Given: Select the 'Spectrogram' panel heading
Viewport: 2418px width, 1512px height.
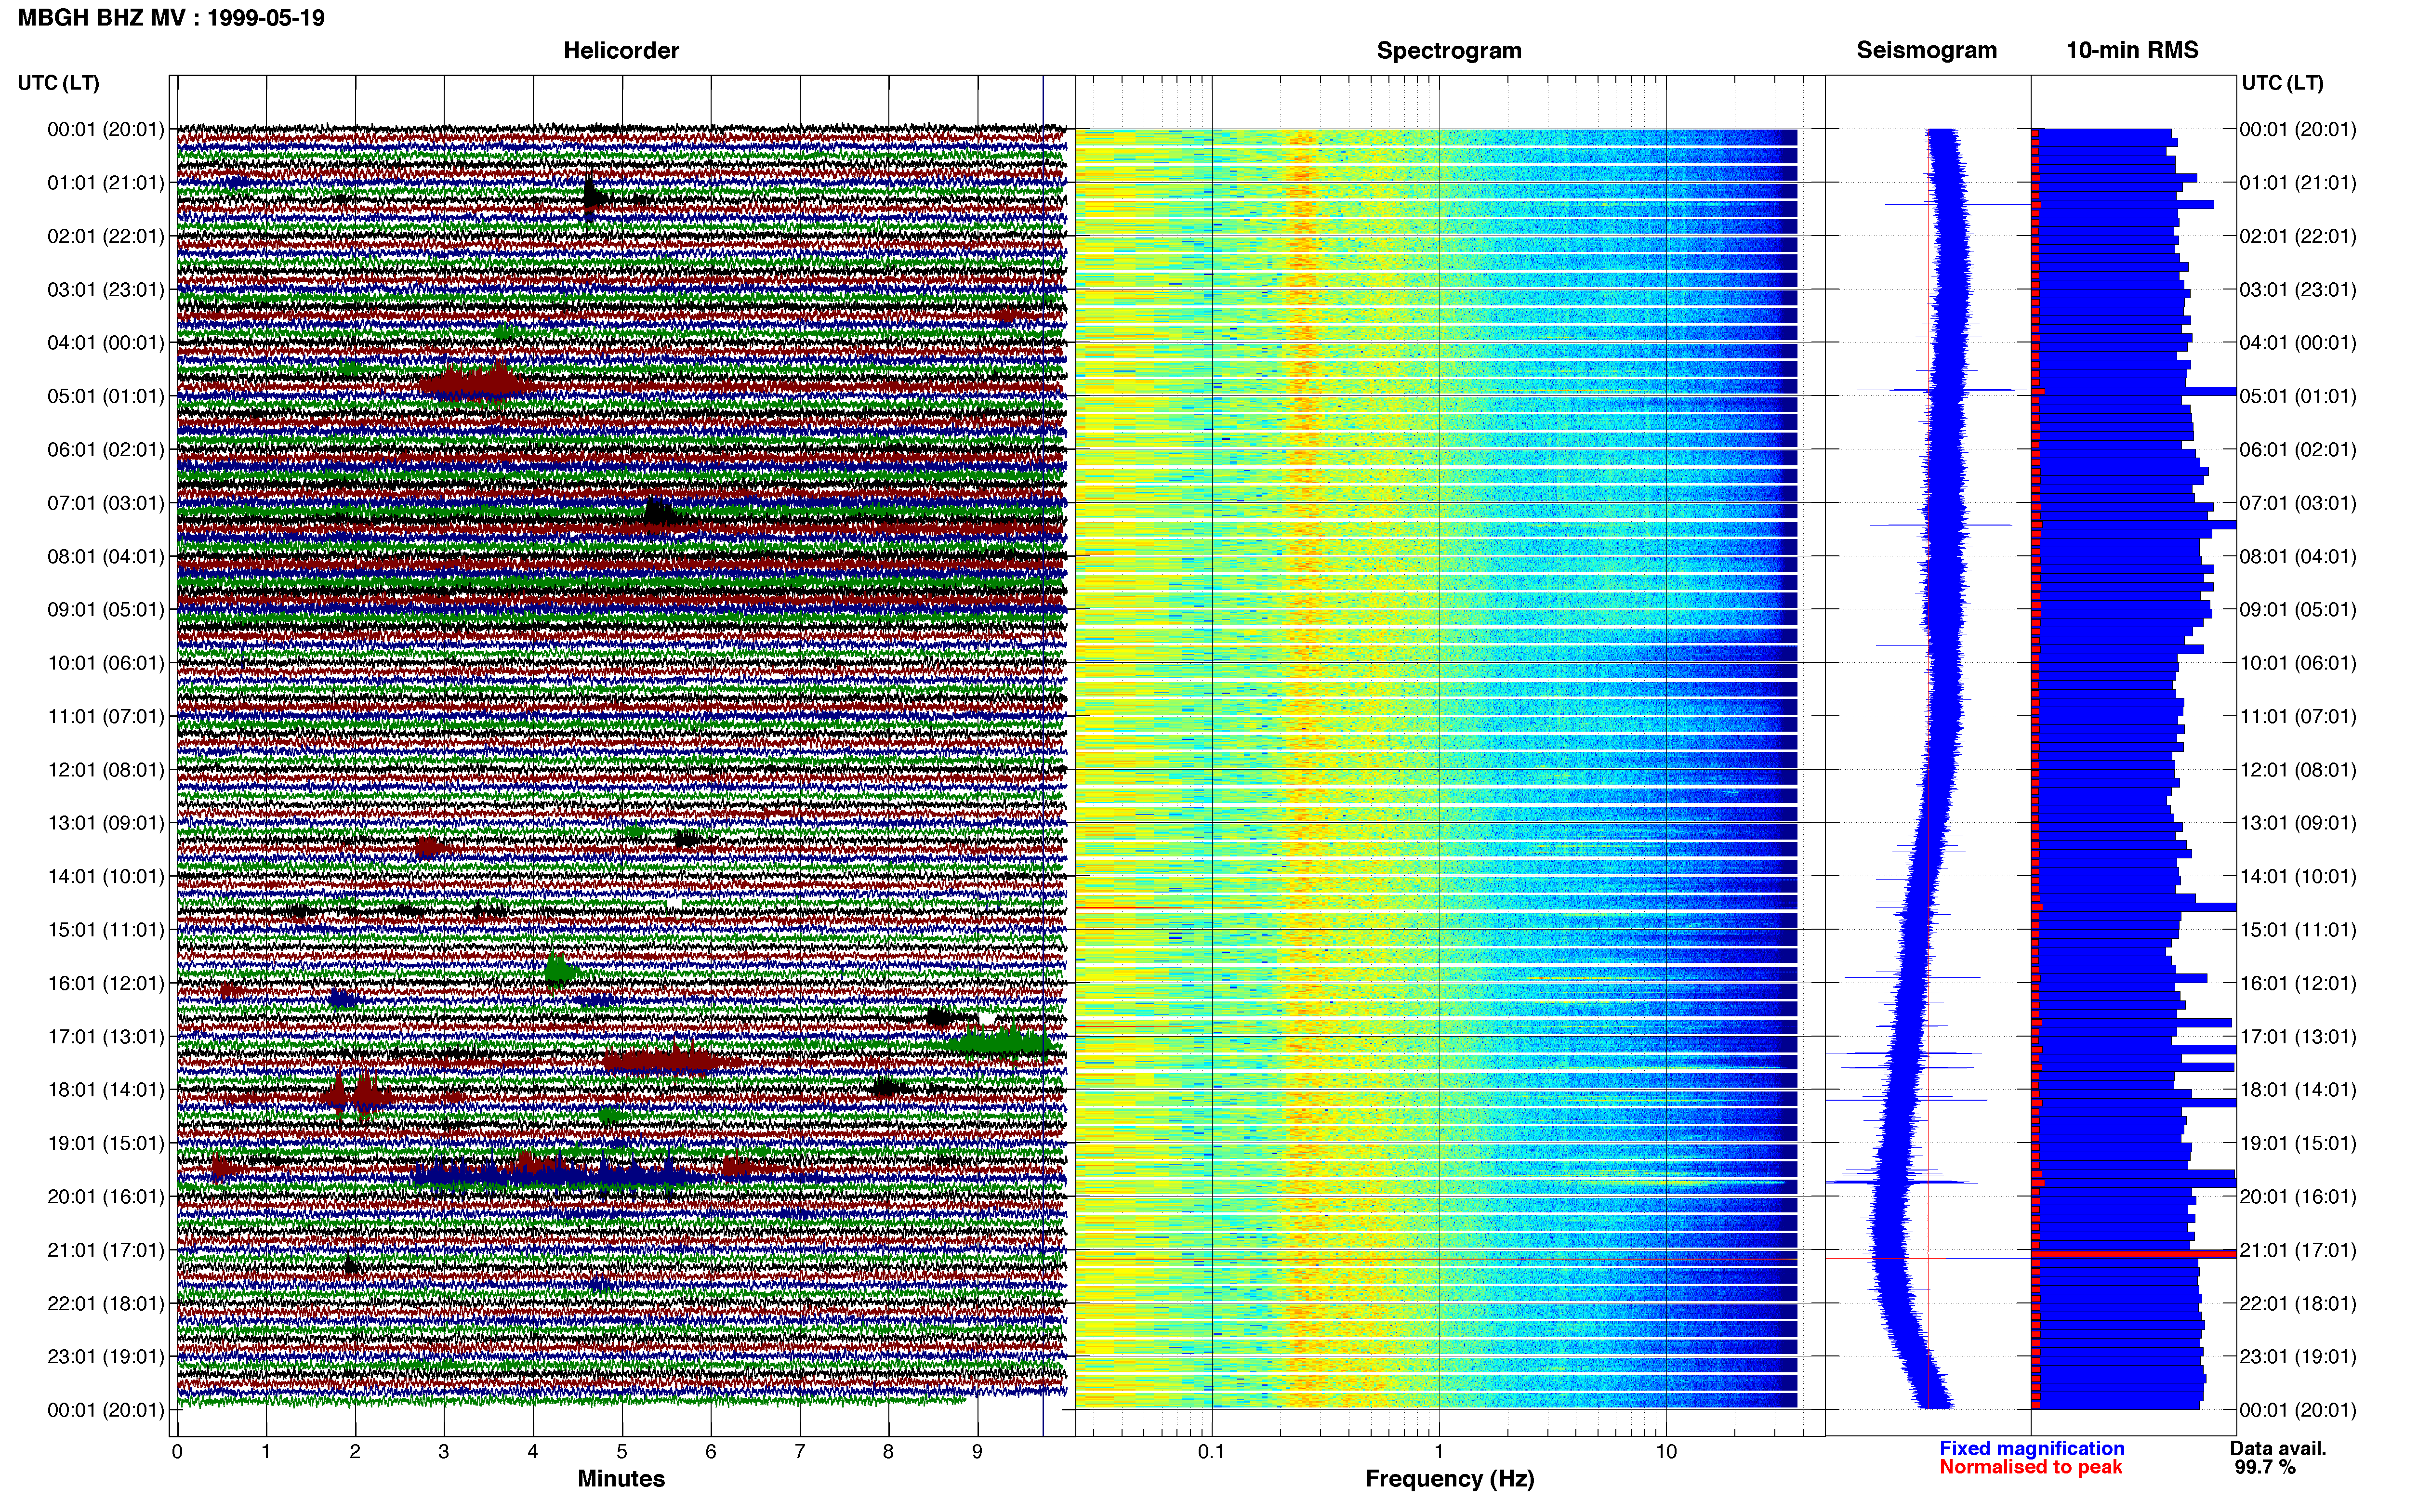Looking at the screenshot, I should pyautogui.click(x=1449, y=50).
